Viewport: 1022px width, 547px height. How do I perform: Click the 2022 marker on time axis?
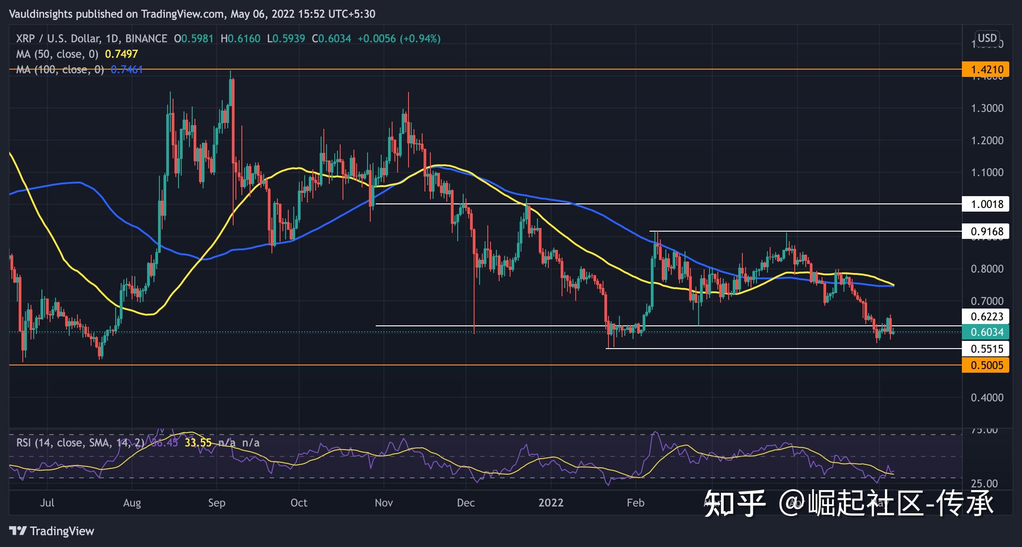point(552,503)
